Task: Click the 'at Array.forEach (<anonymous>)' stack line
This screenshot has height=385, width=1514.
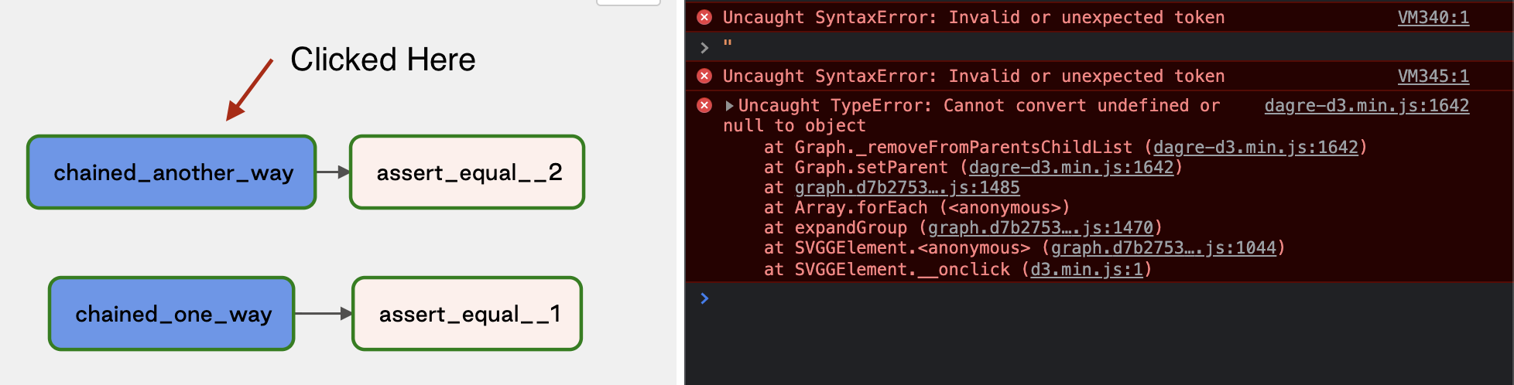Action: [x=917, y=207]
